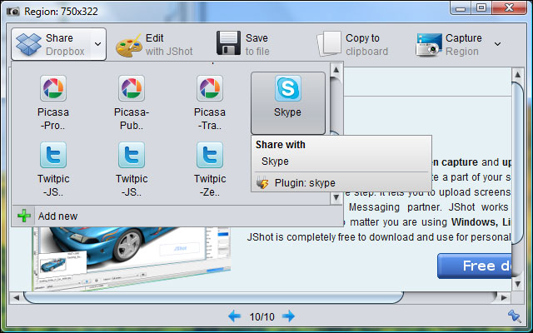Image resolution: width=533 pixels, height=333 pixels.
Task: Choose the Picasa-Pub.. share option
Action: [132, 100]
